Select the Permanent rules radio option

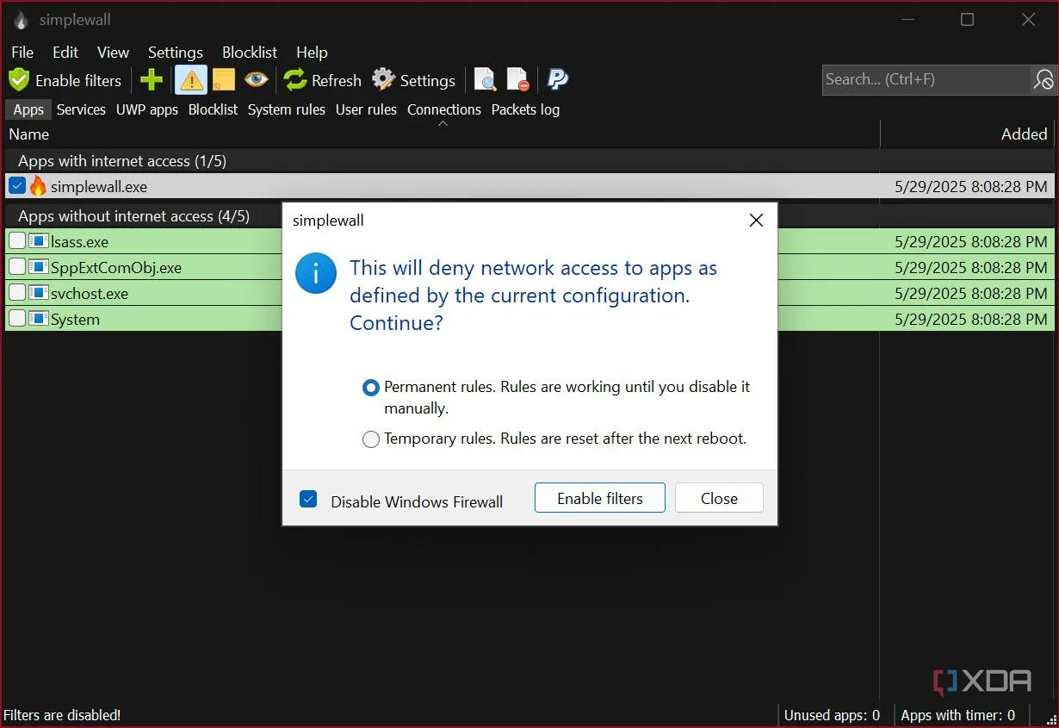tap(371, 388)
